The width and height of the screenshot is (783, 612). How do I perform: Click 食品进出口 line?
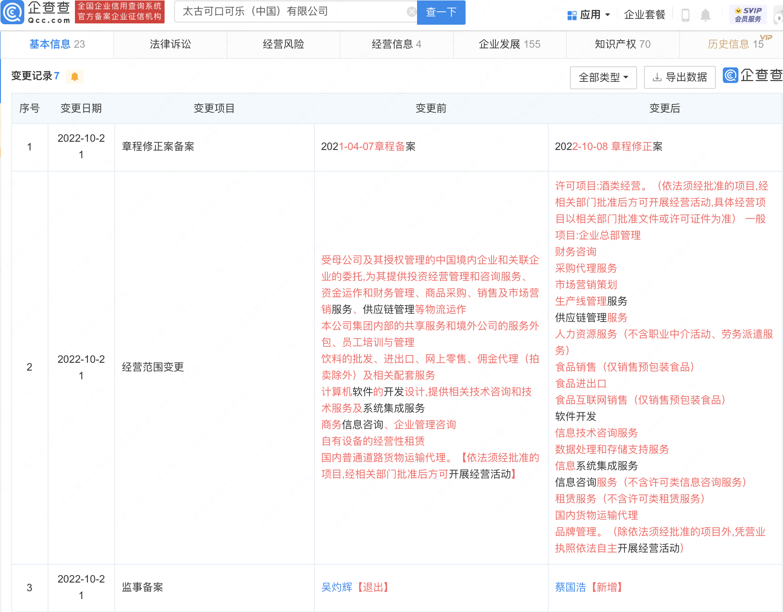pos(581,384)
